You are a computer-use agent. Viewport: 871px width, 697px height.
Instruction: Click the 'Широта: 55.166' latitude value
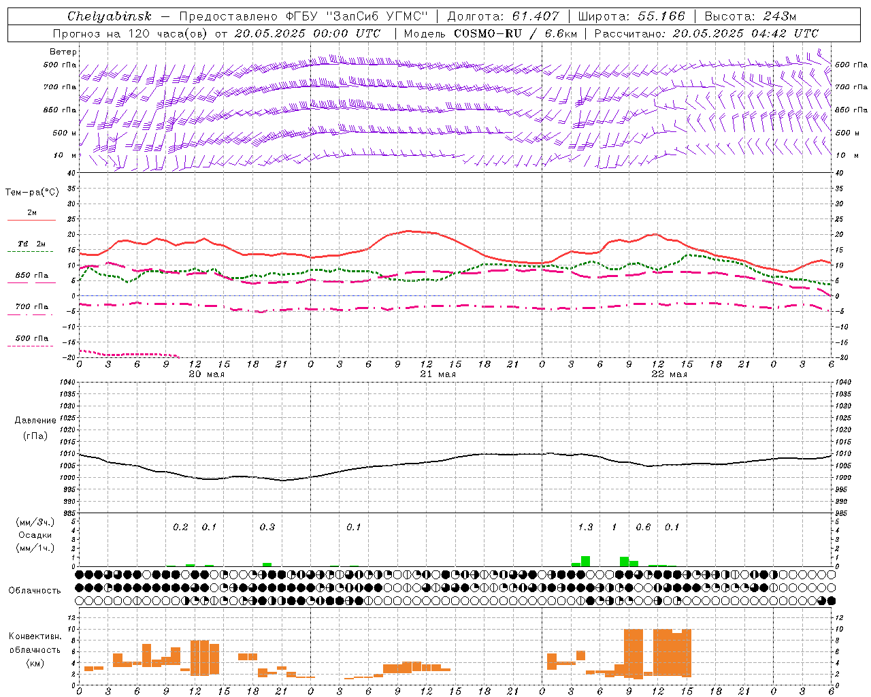tap(631, 16)
